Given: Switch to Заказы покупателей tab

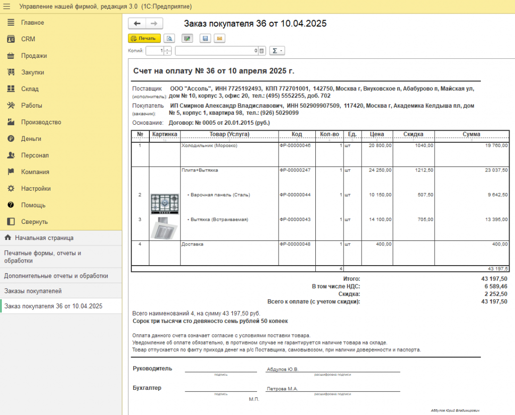Looking at the screenshot, I should click(x=61, y=291).
